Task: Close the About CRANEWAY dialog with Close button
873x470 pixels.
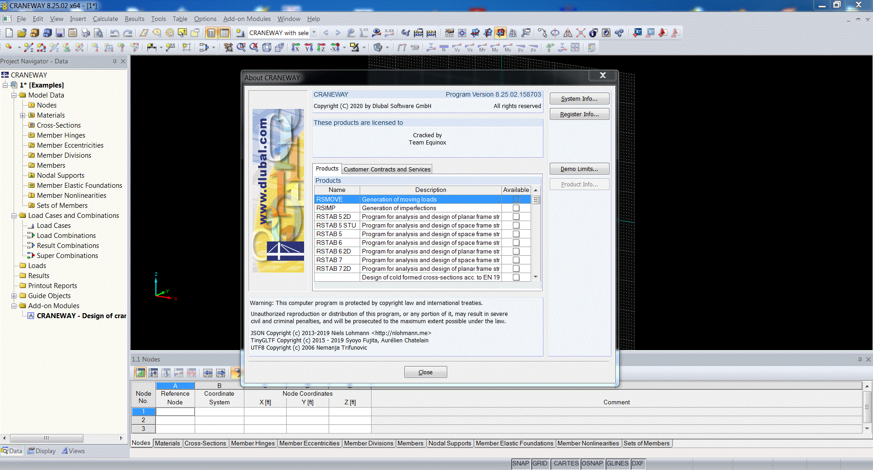Action: 425,372
